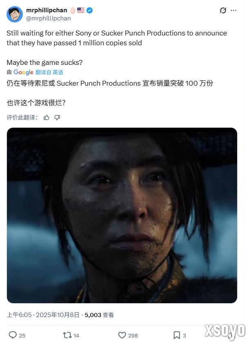251x344 pixels.
Task: Open the three-dot more options menu
Action: click(234, 10)
